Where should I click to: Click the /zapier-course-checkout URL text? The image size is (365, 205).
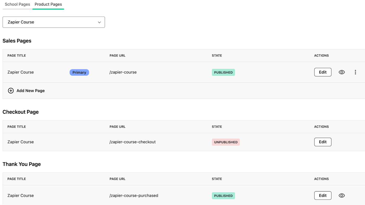pyautogui.click(x=133, y=142)
